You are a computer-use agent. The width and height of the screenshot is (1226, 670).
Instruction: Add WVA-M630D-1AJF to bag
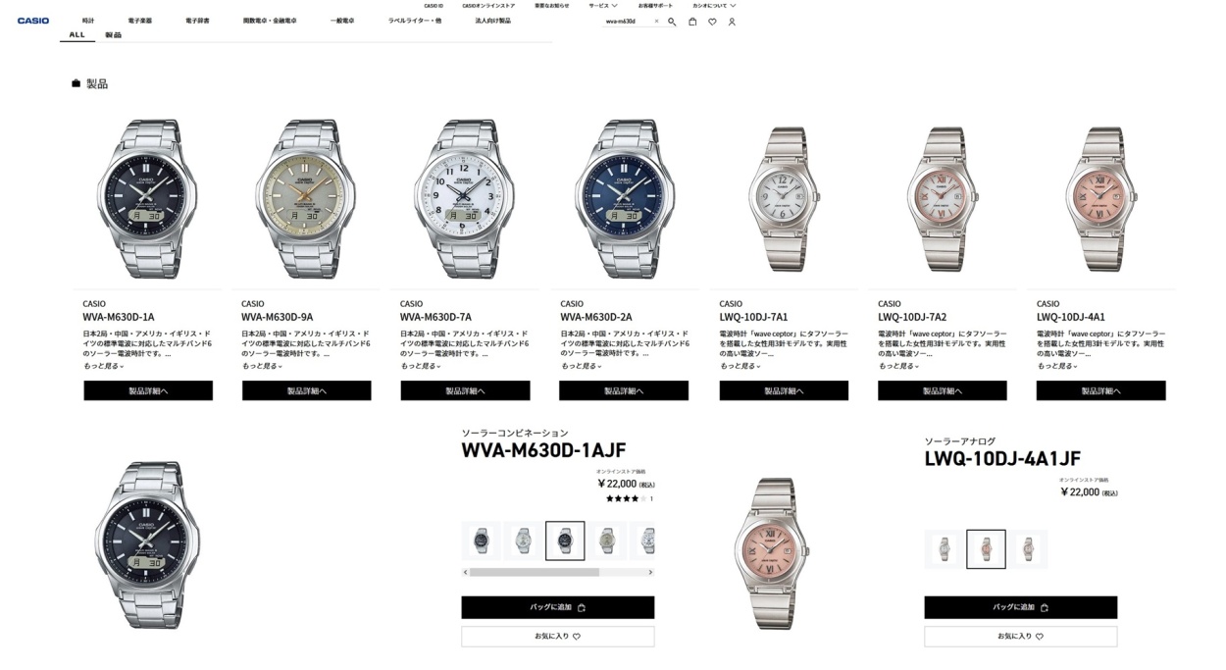[x=558, y=607]
